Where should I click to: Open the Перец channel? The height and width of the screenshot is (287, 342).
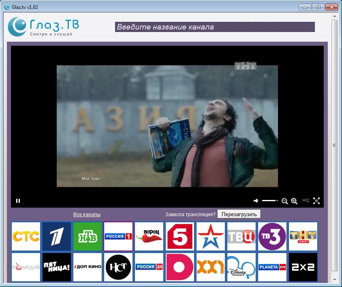(x=149, y=236)
